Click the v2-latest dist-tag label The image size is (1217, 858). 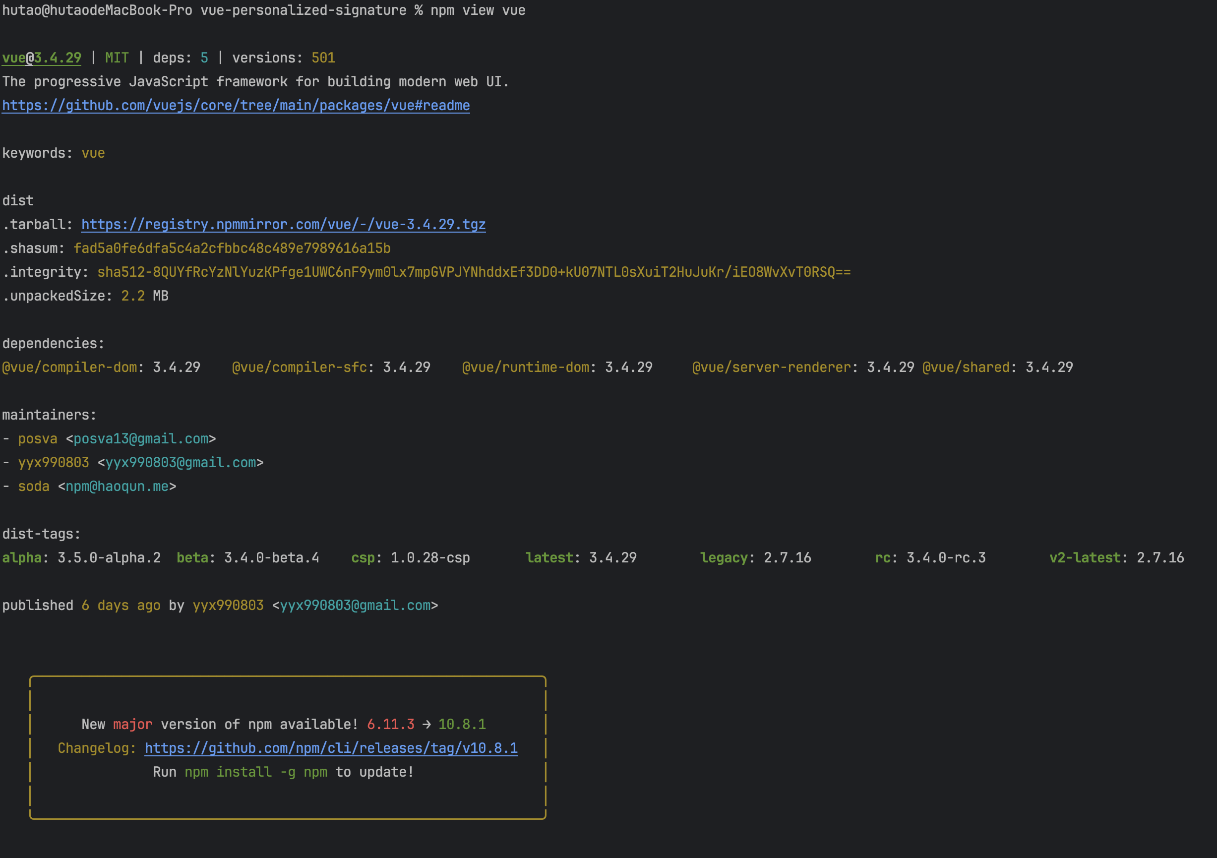1085,557
